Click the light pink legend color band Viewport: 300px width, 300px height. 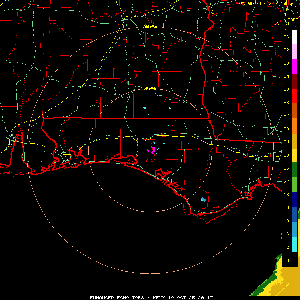[x=294, y=51]
